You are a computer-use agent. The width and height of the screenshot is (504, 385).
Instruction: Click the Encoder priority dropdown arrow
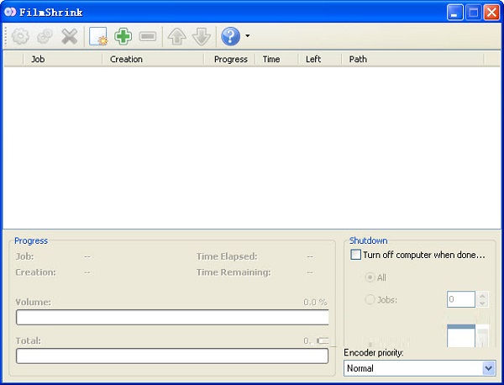click(x=489, y=368)
